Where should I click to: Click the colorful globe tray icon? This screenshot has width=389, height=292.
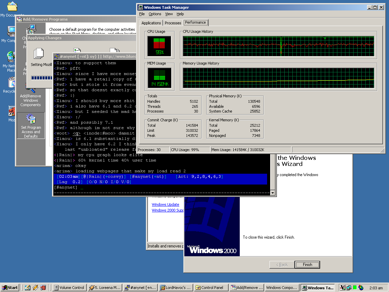coord(361,288)
